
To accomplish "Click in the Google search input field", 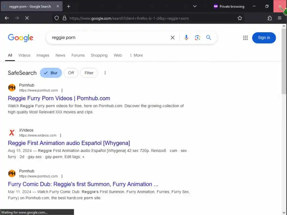I will [x=110, y=38].
